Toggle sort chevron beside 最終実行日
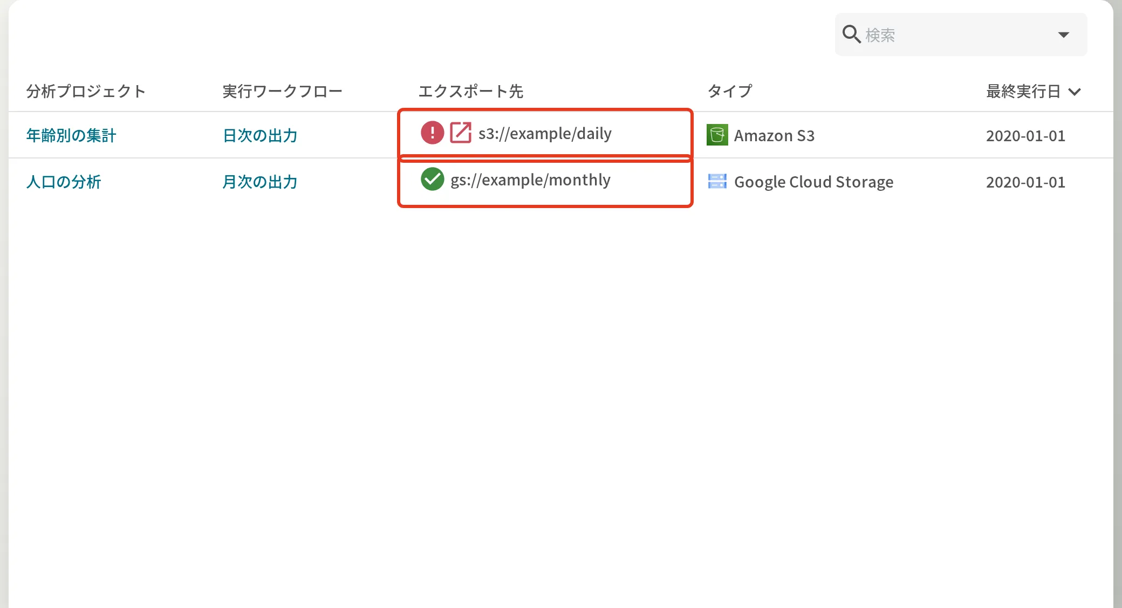This screenshot has width=1122, height=608. click(x=1075, y=92)
